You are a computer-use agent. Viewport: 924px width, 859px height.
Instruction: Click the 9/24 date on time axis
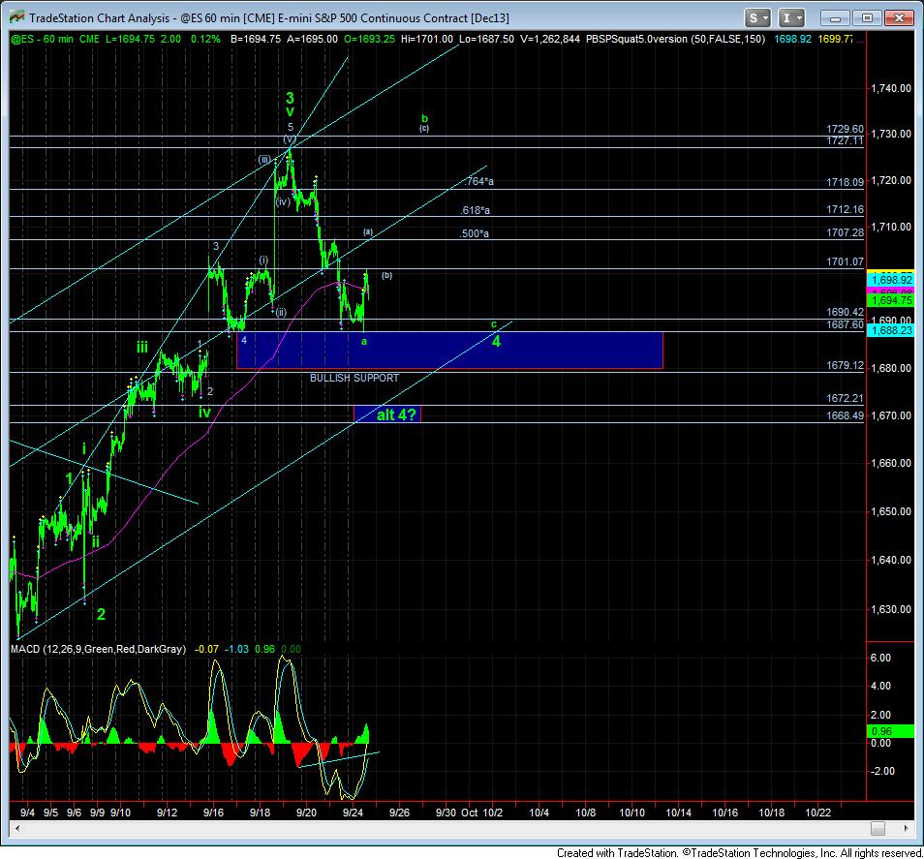click(354, 812)
